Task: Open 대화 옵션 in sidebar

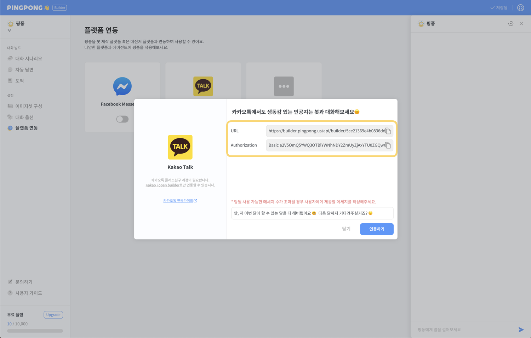Action: point(24,117)
